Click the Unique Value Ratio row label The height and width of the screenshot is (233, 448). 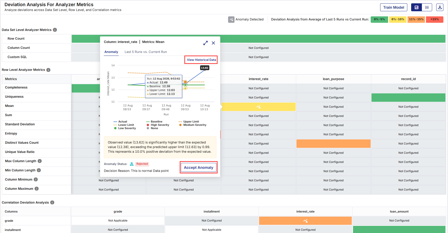tap(20, 152)
